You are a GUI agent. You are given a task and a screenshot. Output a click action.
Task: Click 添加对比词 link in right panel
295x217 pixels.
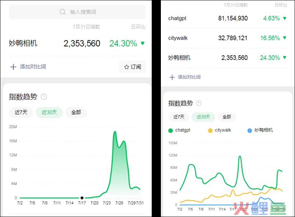click(189, 77)
